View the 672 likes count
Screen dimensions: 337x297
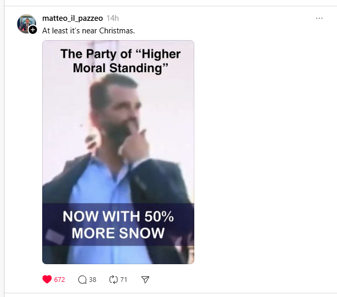tap(59, 279)
